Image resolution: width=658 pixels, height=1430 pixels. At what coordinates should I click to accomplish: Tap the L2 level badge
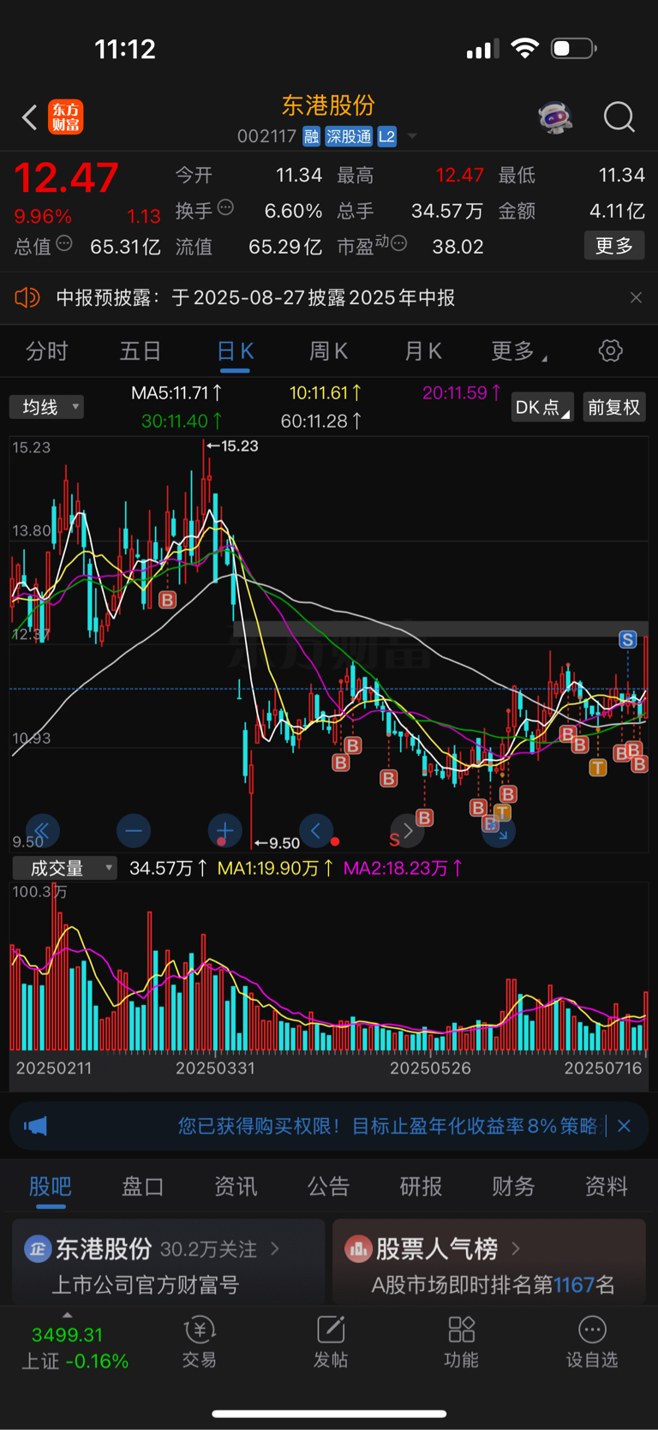(387, 136)
